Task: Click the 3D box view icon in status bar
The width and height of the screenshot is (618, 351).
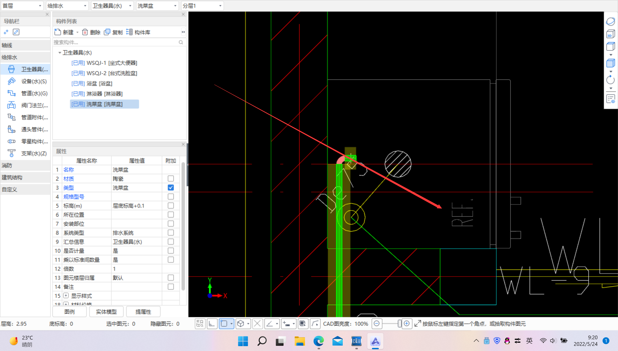Action: [241, 324]
